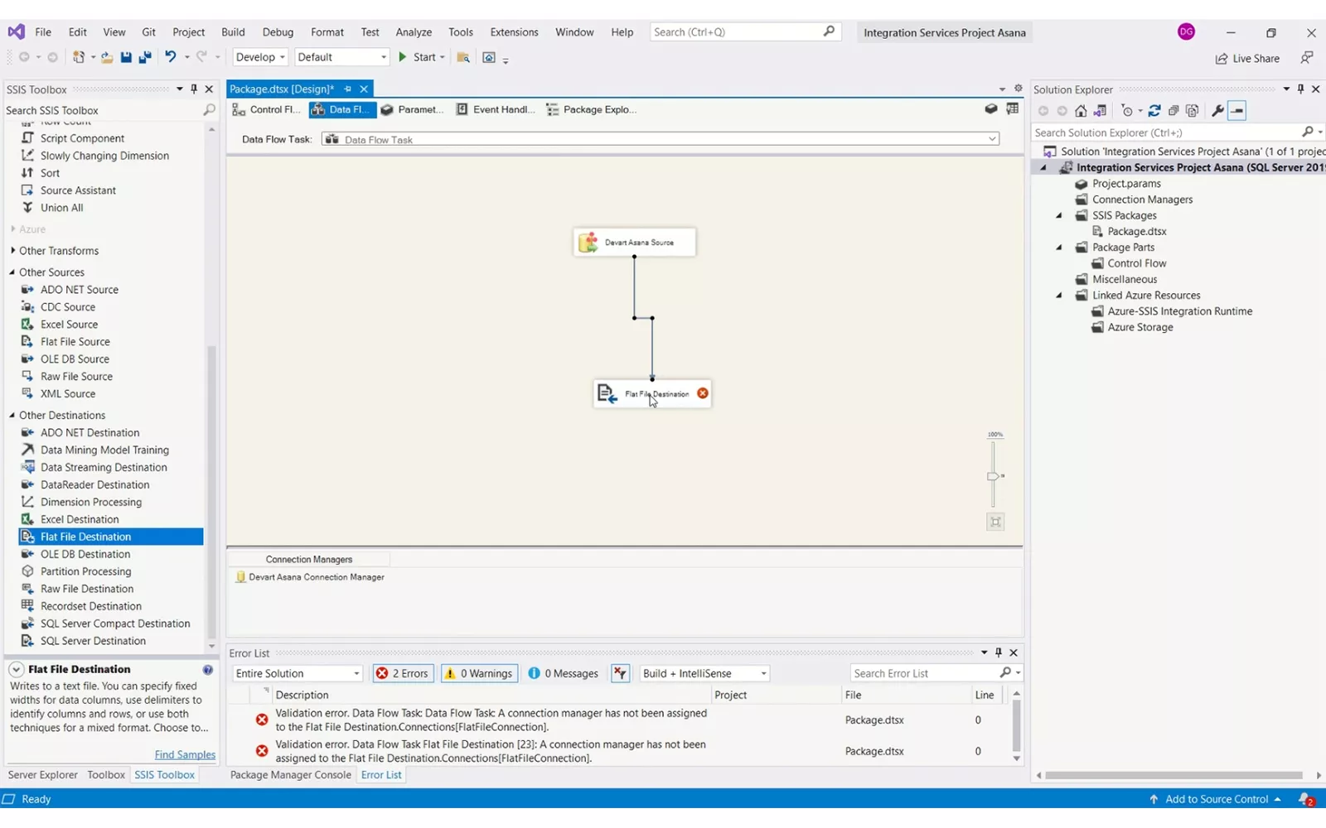Click the Undo arrow icon
1326x828 pixels.
point(170,57)
